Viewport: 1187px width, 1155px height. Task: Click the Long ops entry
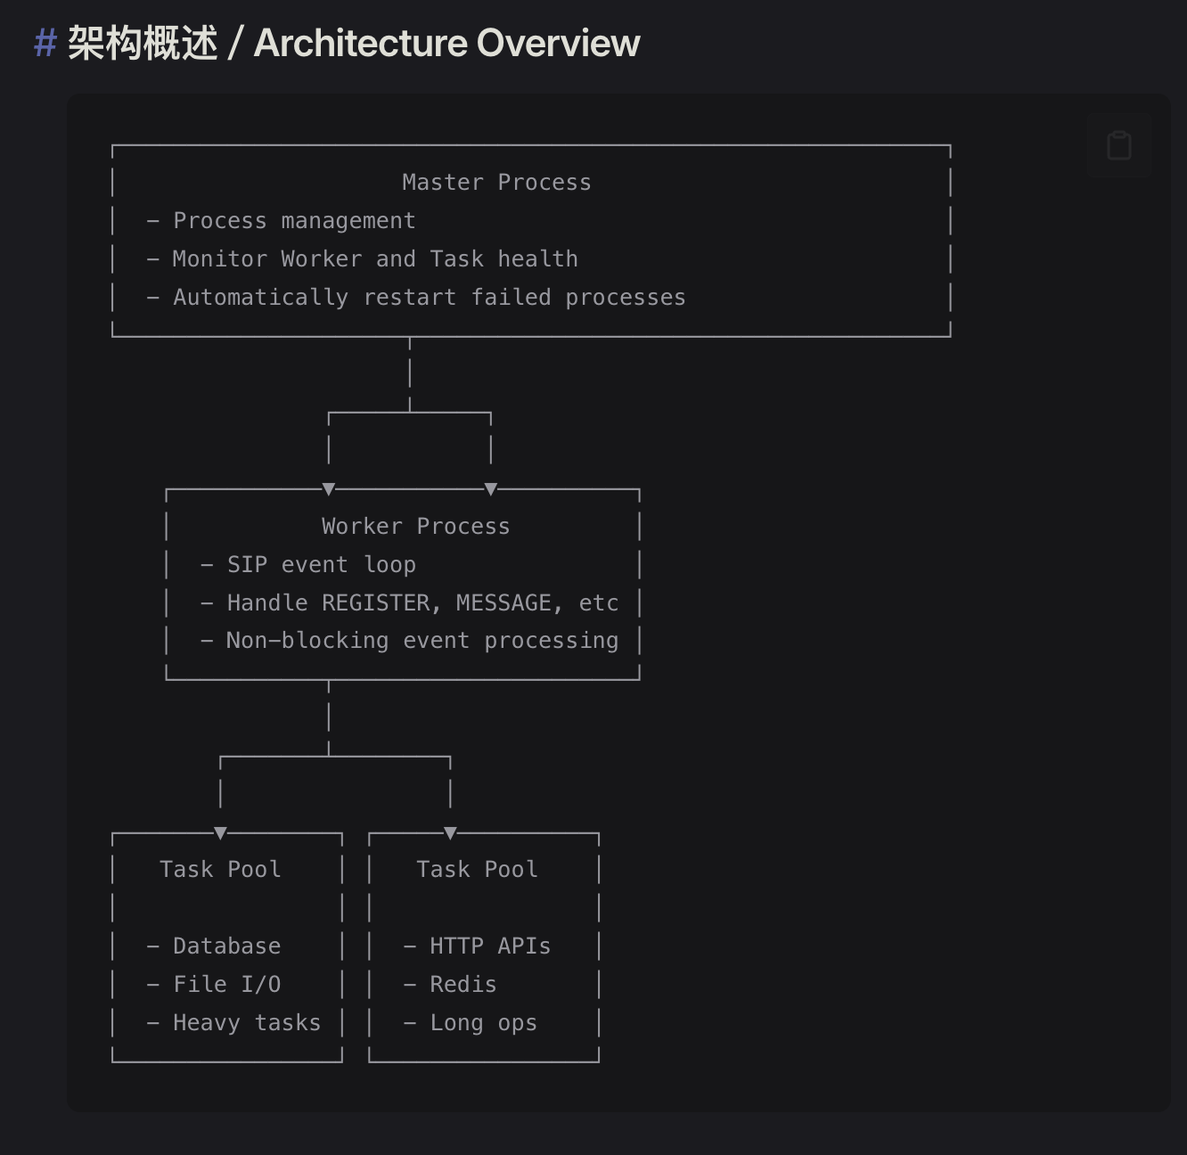click(x=483, y=1023)
